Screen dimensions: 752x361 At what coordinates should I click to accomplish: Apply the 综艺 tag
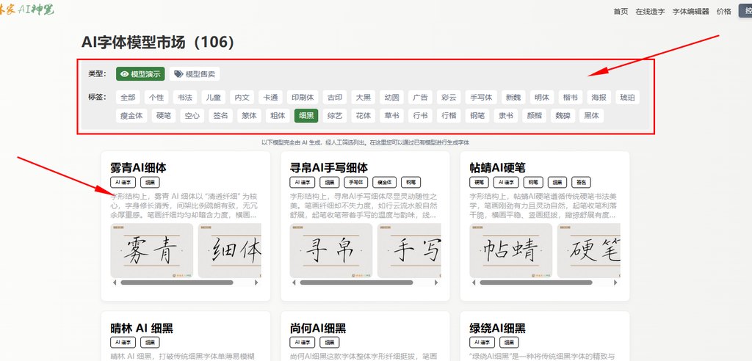coord(335,115)
